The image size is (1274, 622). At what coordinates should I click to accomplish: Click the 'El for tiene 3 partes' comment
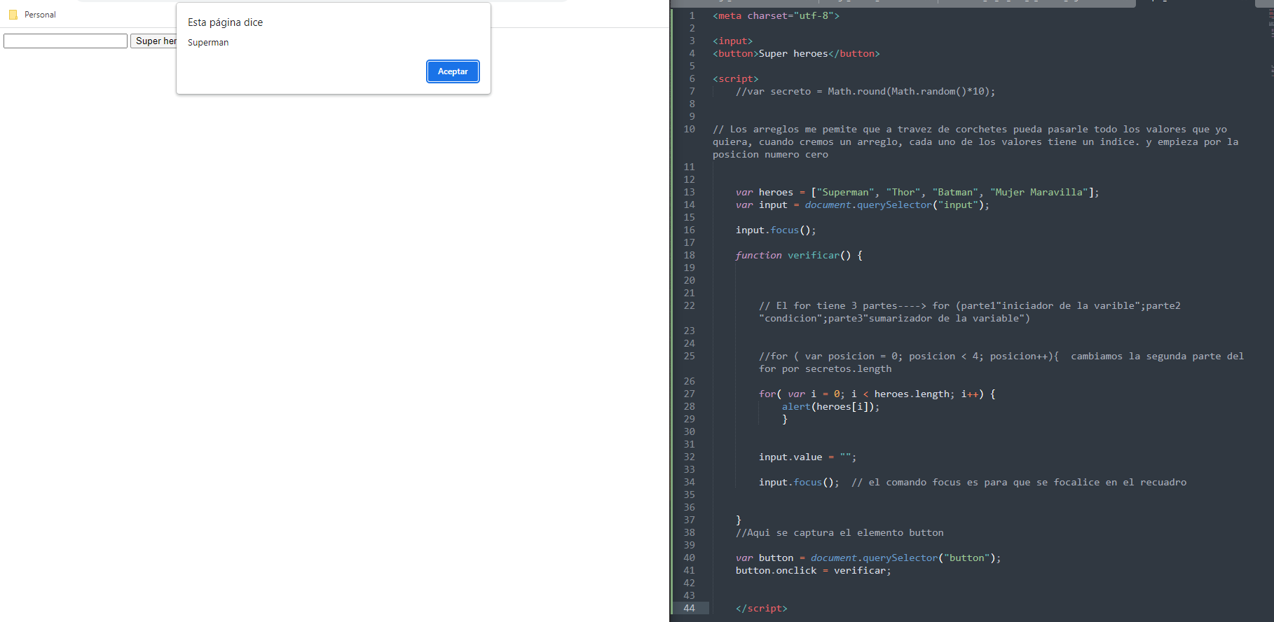tap(970, 312)
